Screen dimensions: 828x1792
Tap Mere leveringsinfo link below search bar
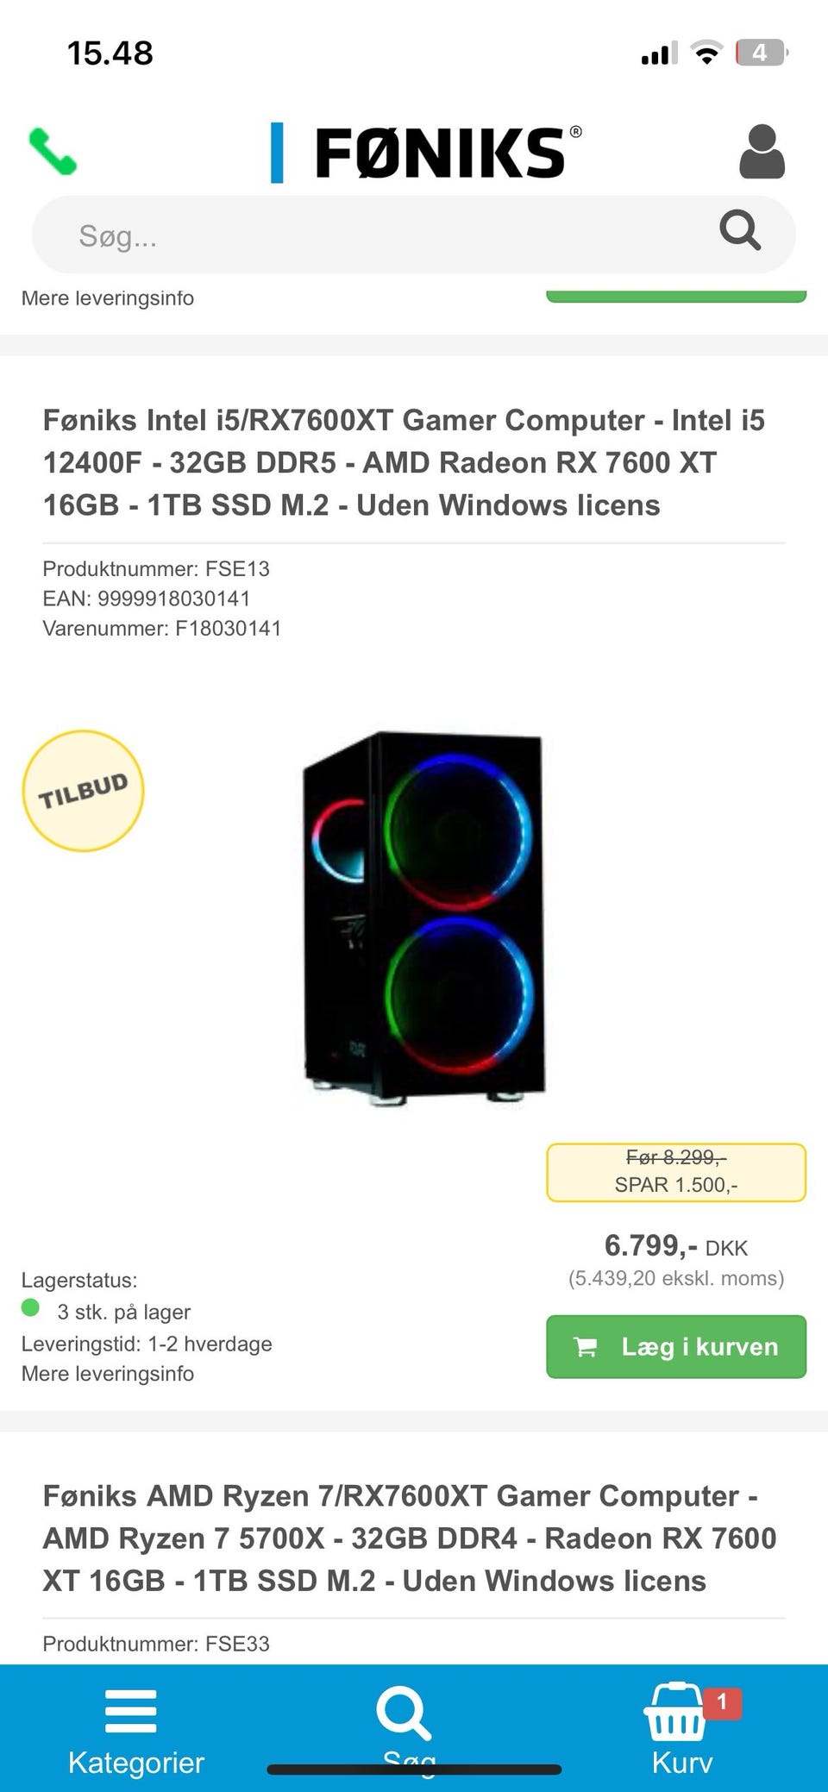click(x=108, y=298)
